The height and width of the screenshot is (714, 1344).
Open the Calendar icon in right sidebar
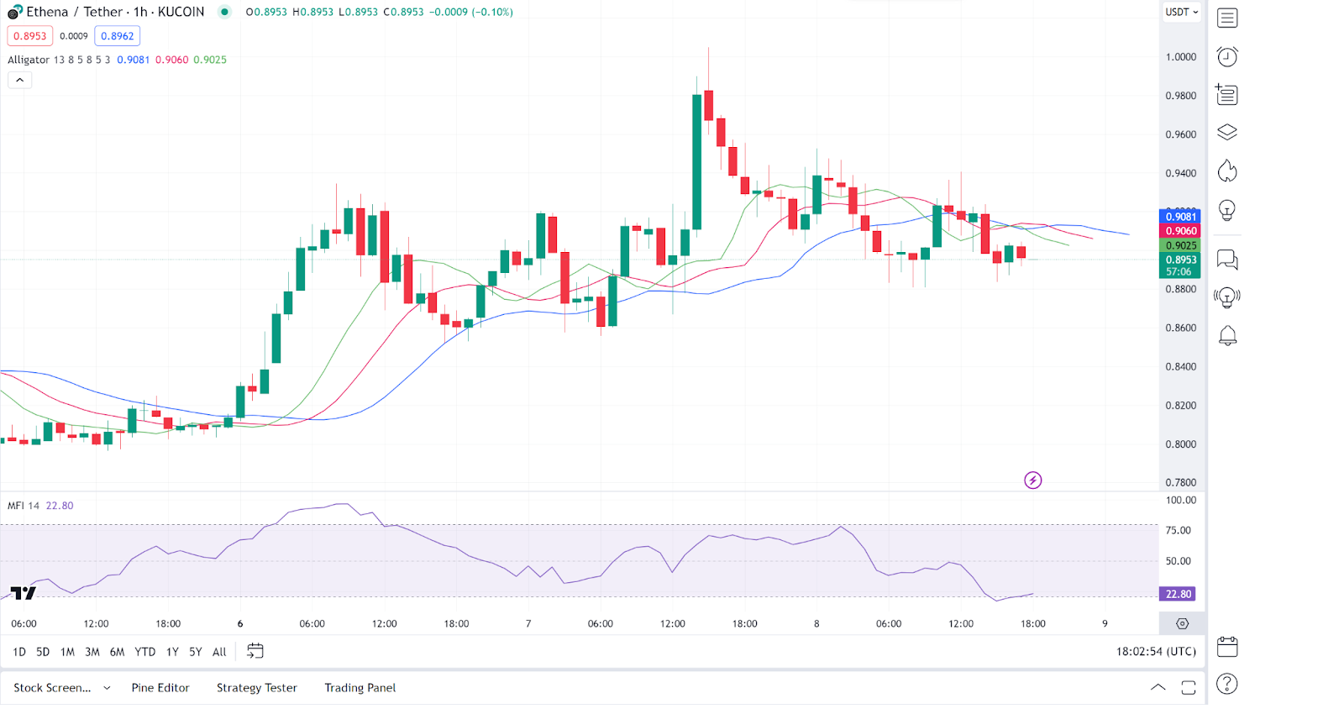[x=1227, y=646]
